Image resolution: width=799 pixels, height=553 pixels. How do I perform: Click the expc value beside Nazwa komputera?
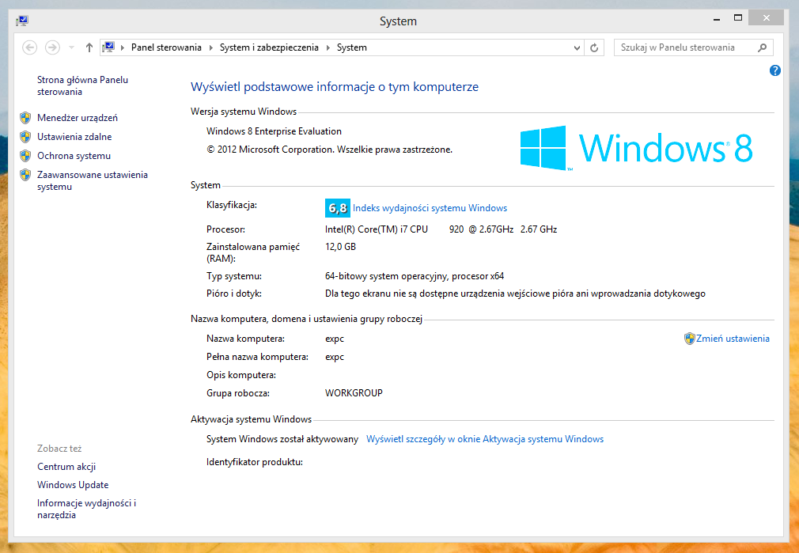[x=335, y=339]
